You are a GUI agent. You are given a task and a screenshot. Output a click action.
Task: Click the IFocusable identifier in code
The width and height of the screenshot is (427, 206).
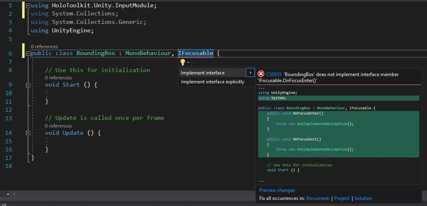[x=196, y=53]
